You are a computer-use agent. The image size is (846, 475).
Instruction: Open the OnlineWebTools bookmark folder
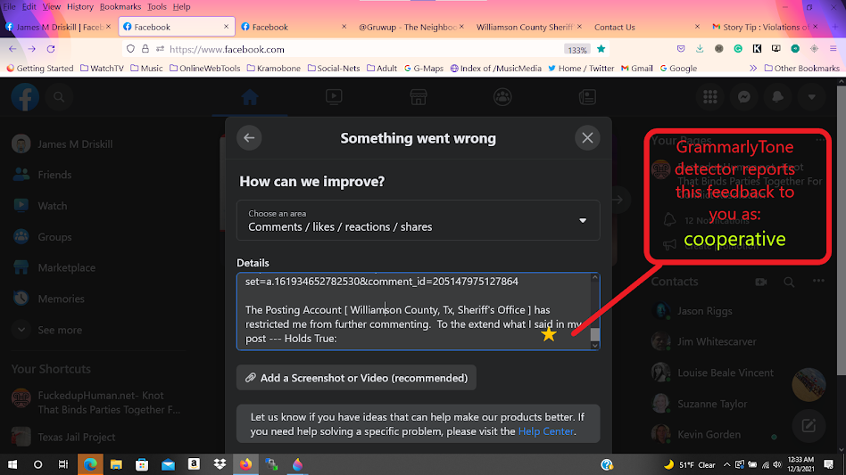tap(204, 69)
